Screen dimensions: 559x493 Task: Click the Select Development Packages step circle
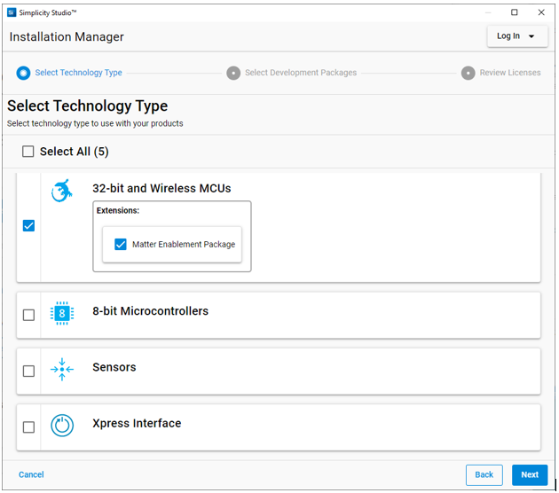click(x=233, y=73)
